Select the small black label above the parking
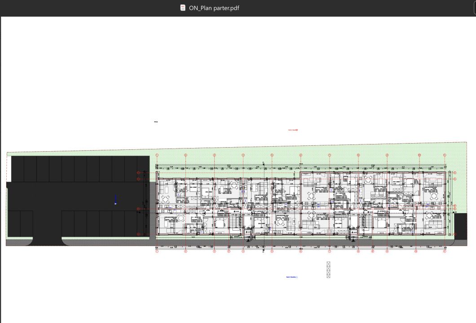 [x=156, y=122]
